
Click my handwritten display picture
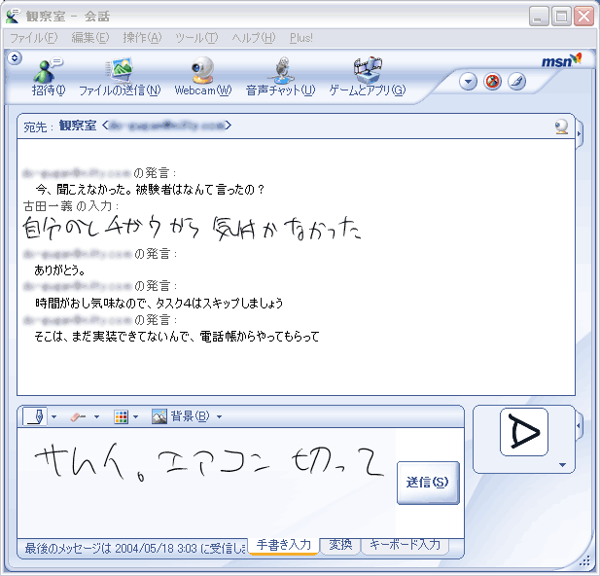(x=524, y=432)
